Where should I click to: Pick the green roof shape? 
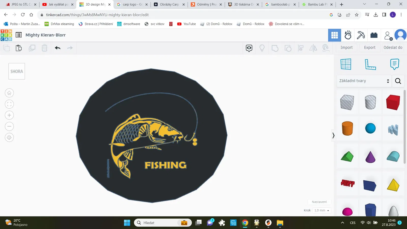347,156
